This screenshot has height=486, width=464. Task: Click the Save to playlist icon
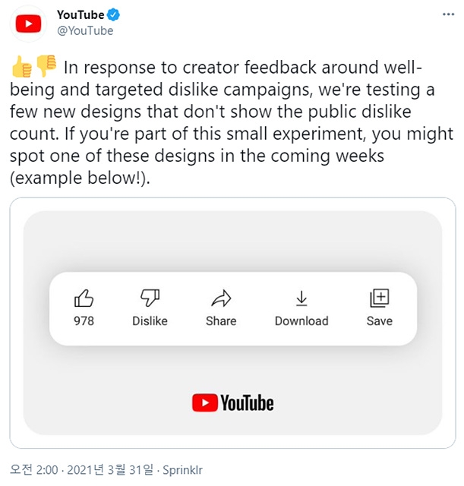pos(379,298)
